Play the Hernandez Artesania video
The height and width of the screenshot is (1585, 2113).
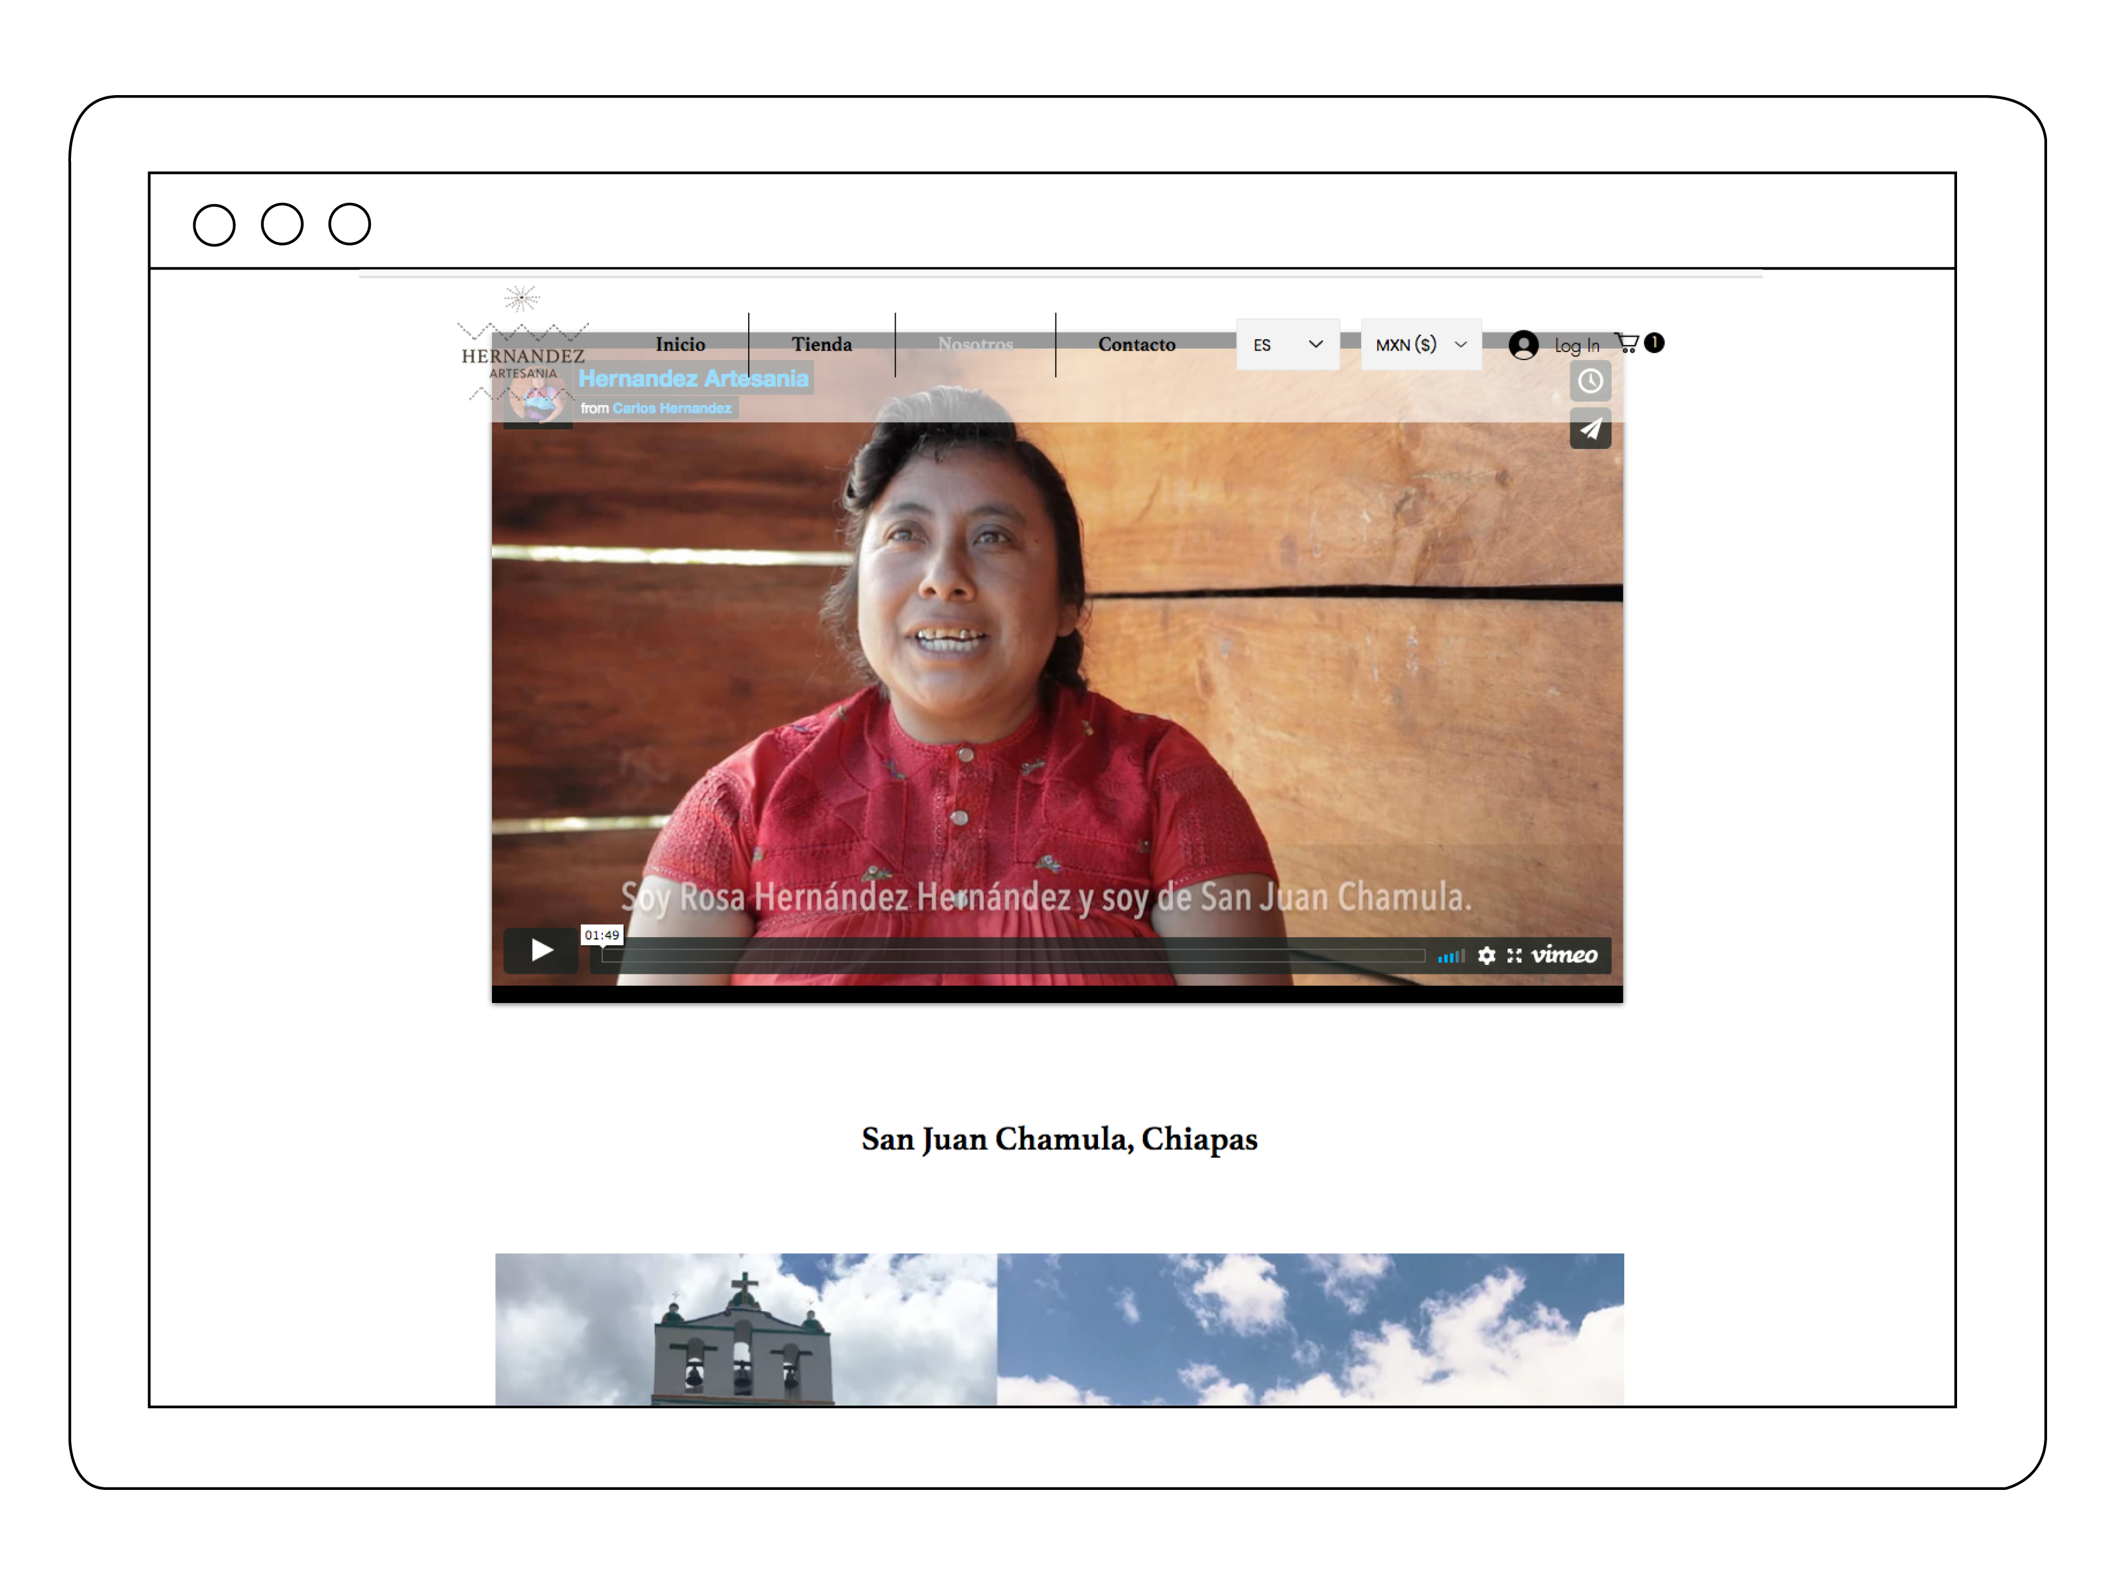coord(541,950)
